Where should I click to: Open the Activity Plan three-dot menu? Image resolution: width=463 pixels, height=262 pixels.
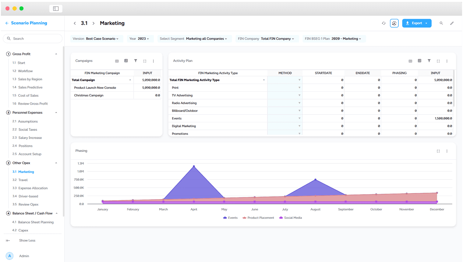(447, 61)
